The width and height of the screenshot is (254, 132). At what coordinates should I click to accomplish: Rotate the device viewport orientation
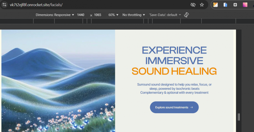point(187,15)
